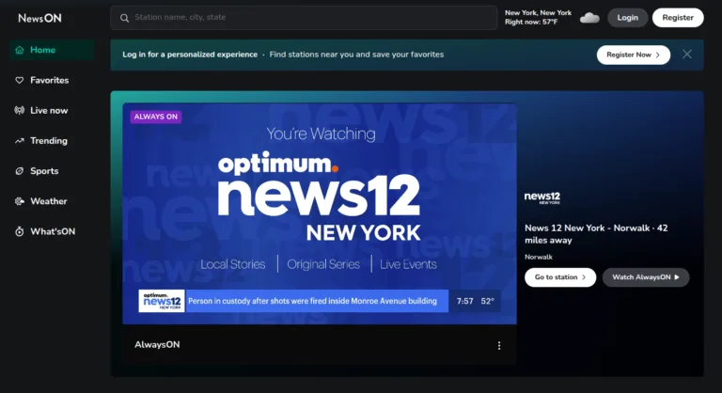Screen dimensions: 722x393
Task: Click the New York weather location text
Action: 538,13
